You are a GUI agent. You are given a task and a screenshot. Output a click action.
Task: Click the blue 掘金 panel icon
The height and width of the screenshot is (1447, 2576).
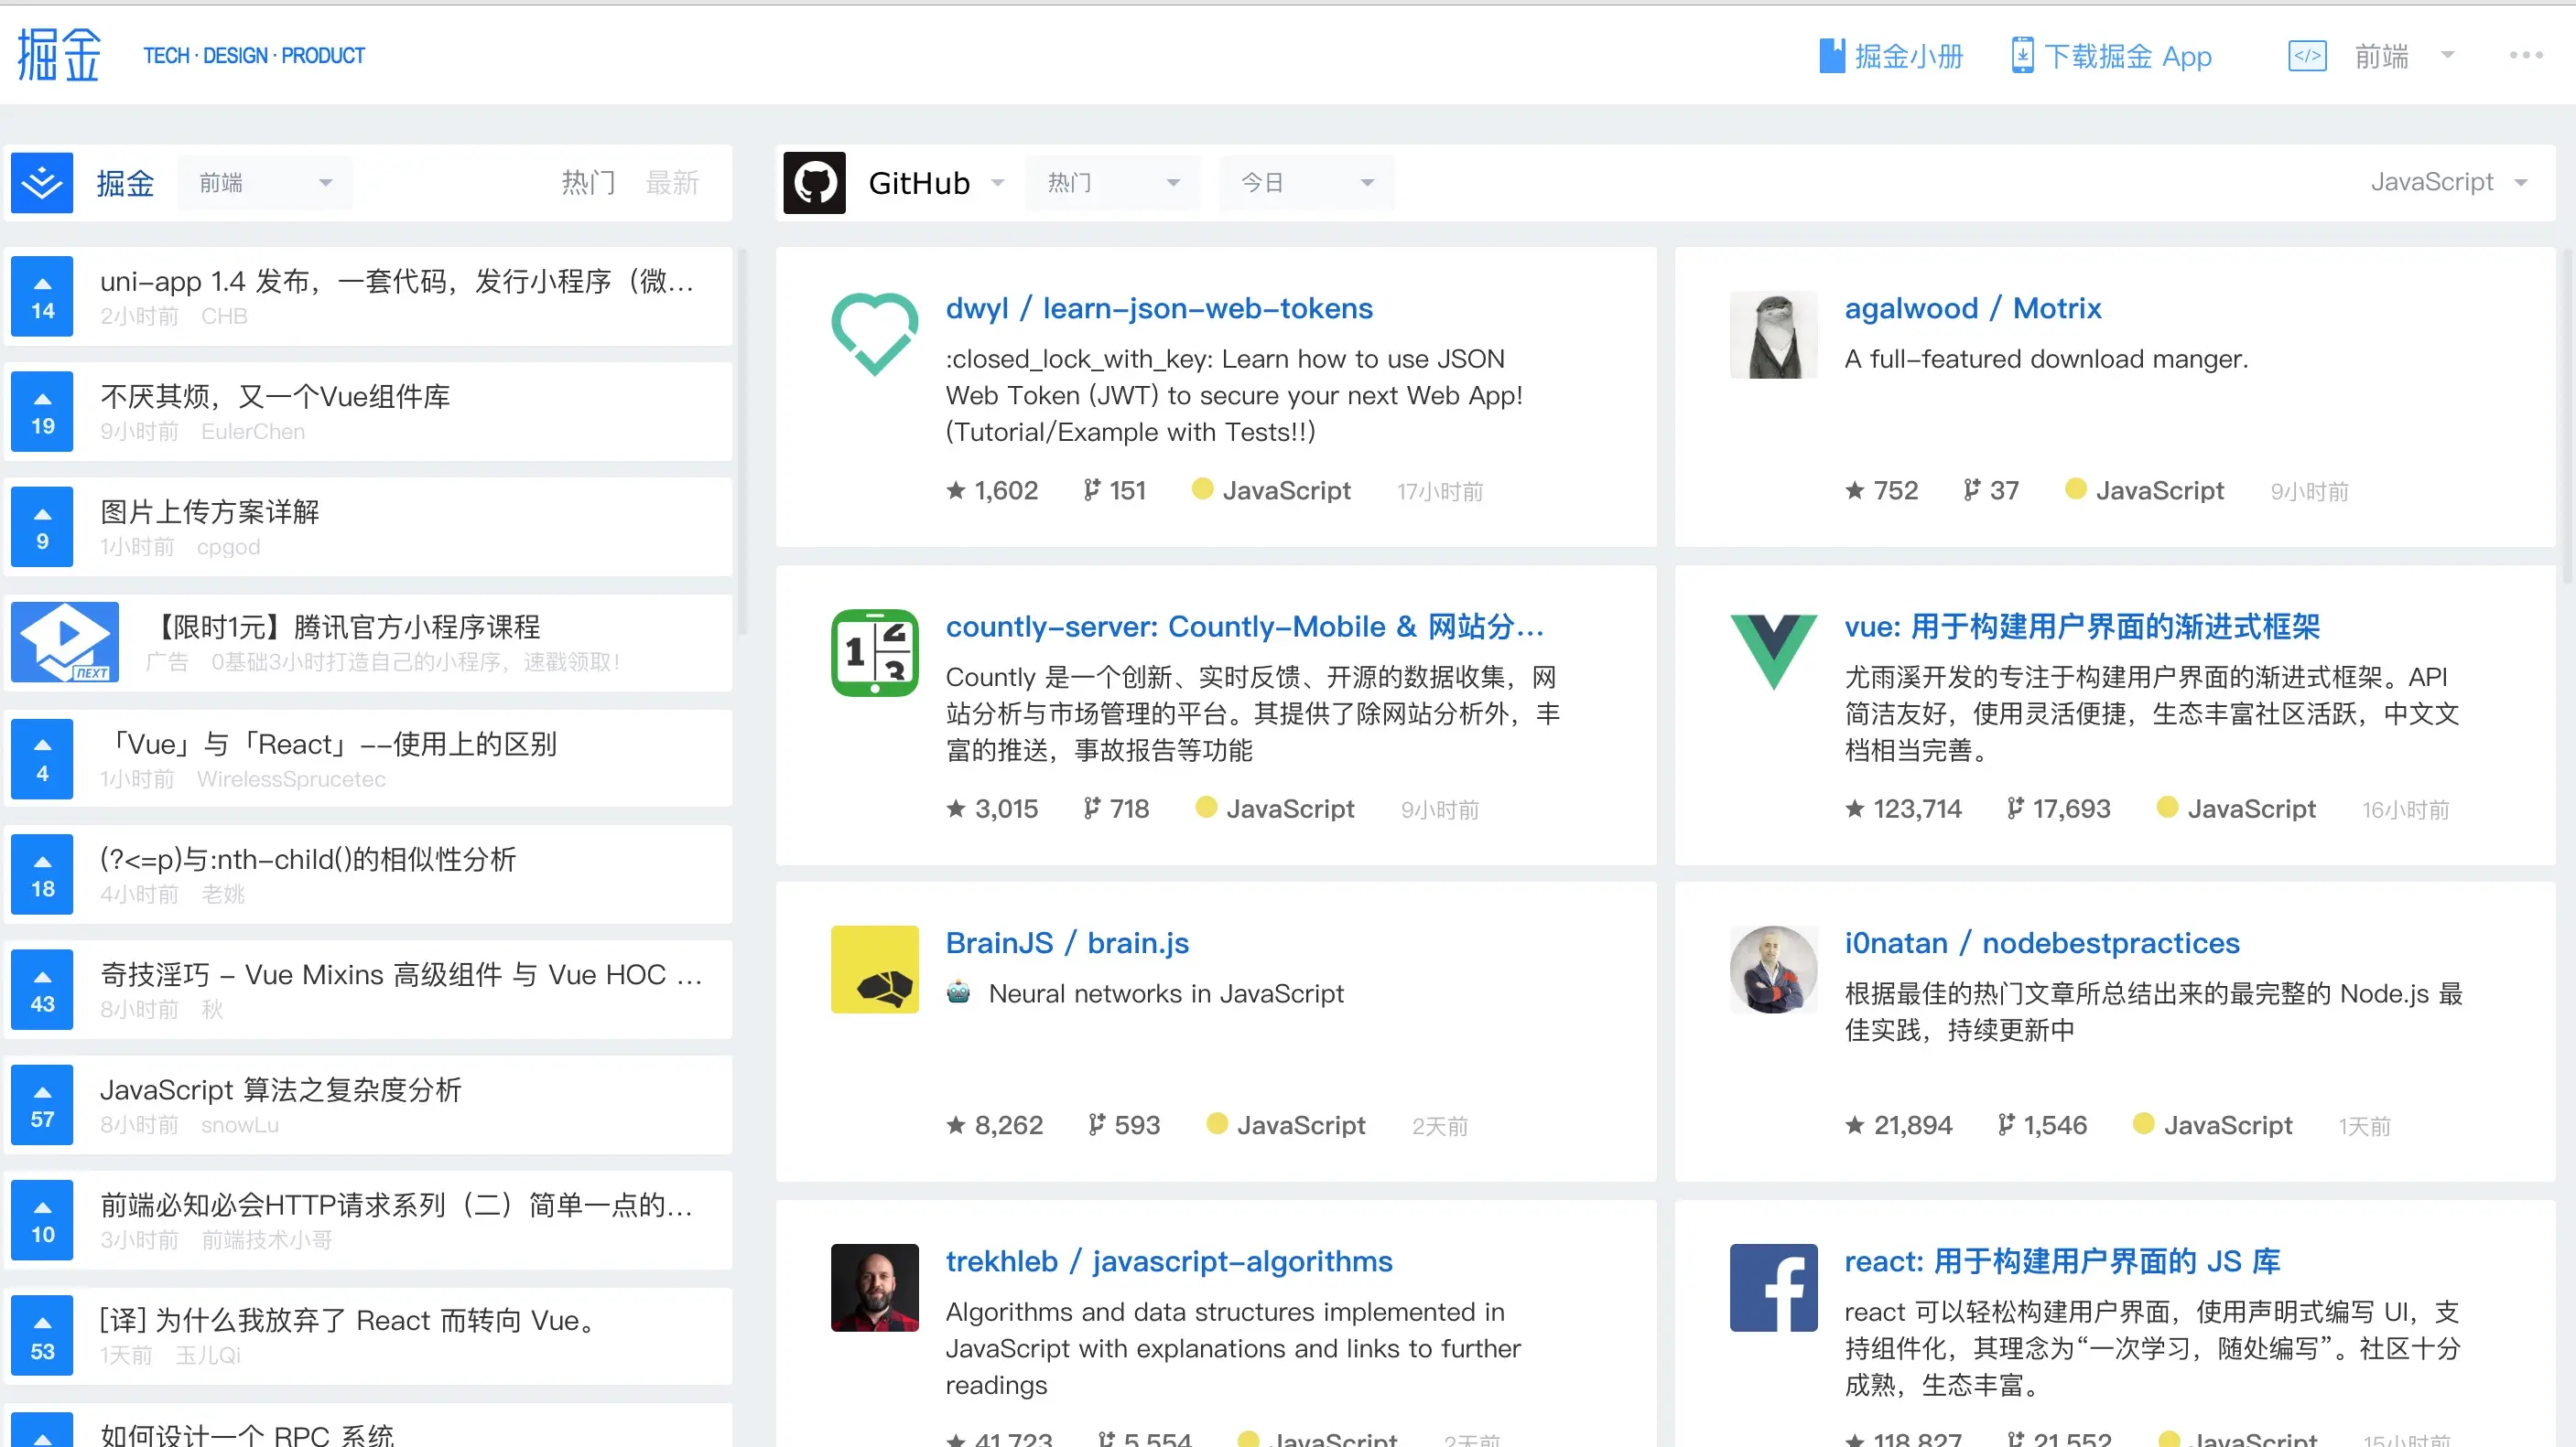(42, 183)
